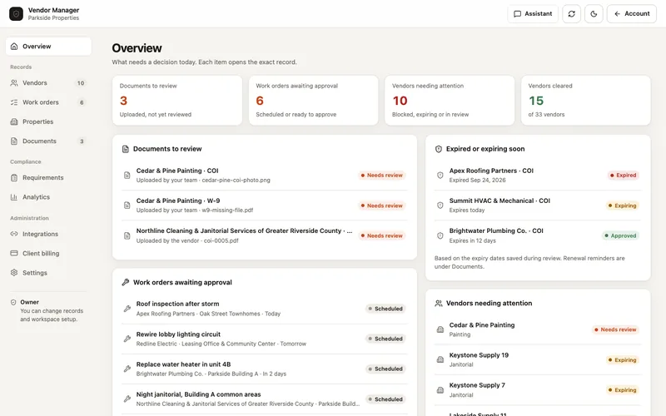Screen dimensions: 666x416
Task: Click the Approved badge for Brightwater Plumbing
Action: (620, 235)
